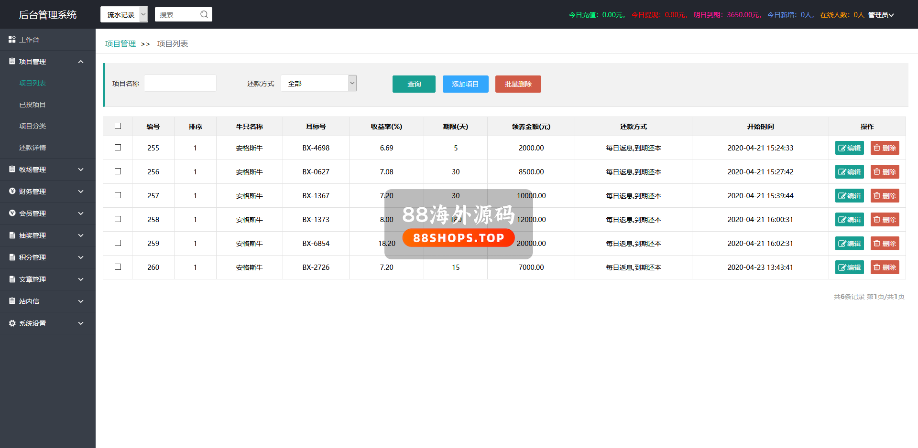The image size is (918, 448).
Task: Open 已投项目 in the sidebar submenu
Action: (x=33, y=105)
